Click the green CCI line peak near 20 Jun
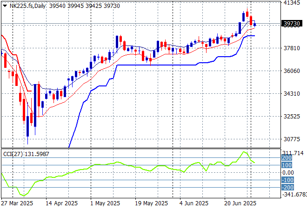The width and height of the screenshot is (307, 209). coord(243,152)
